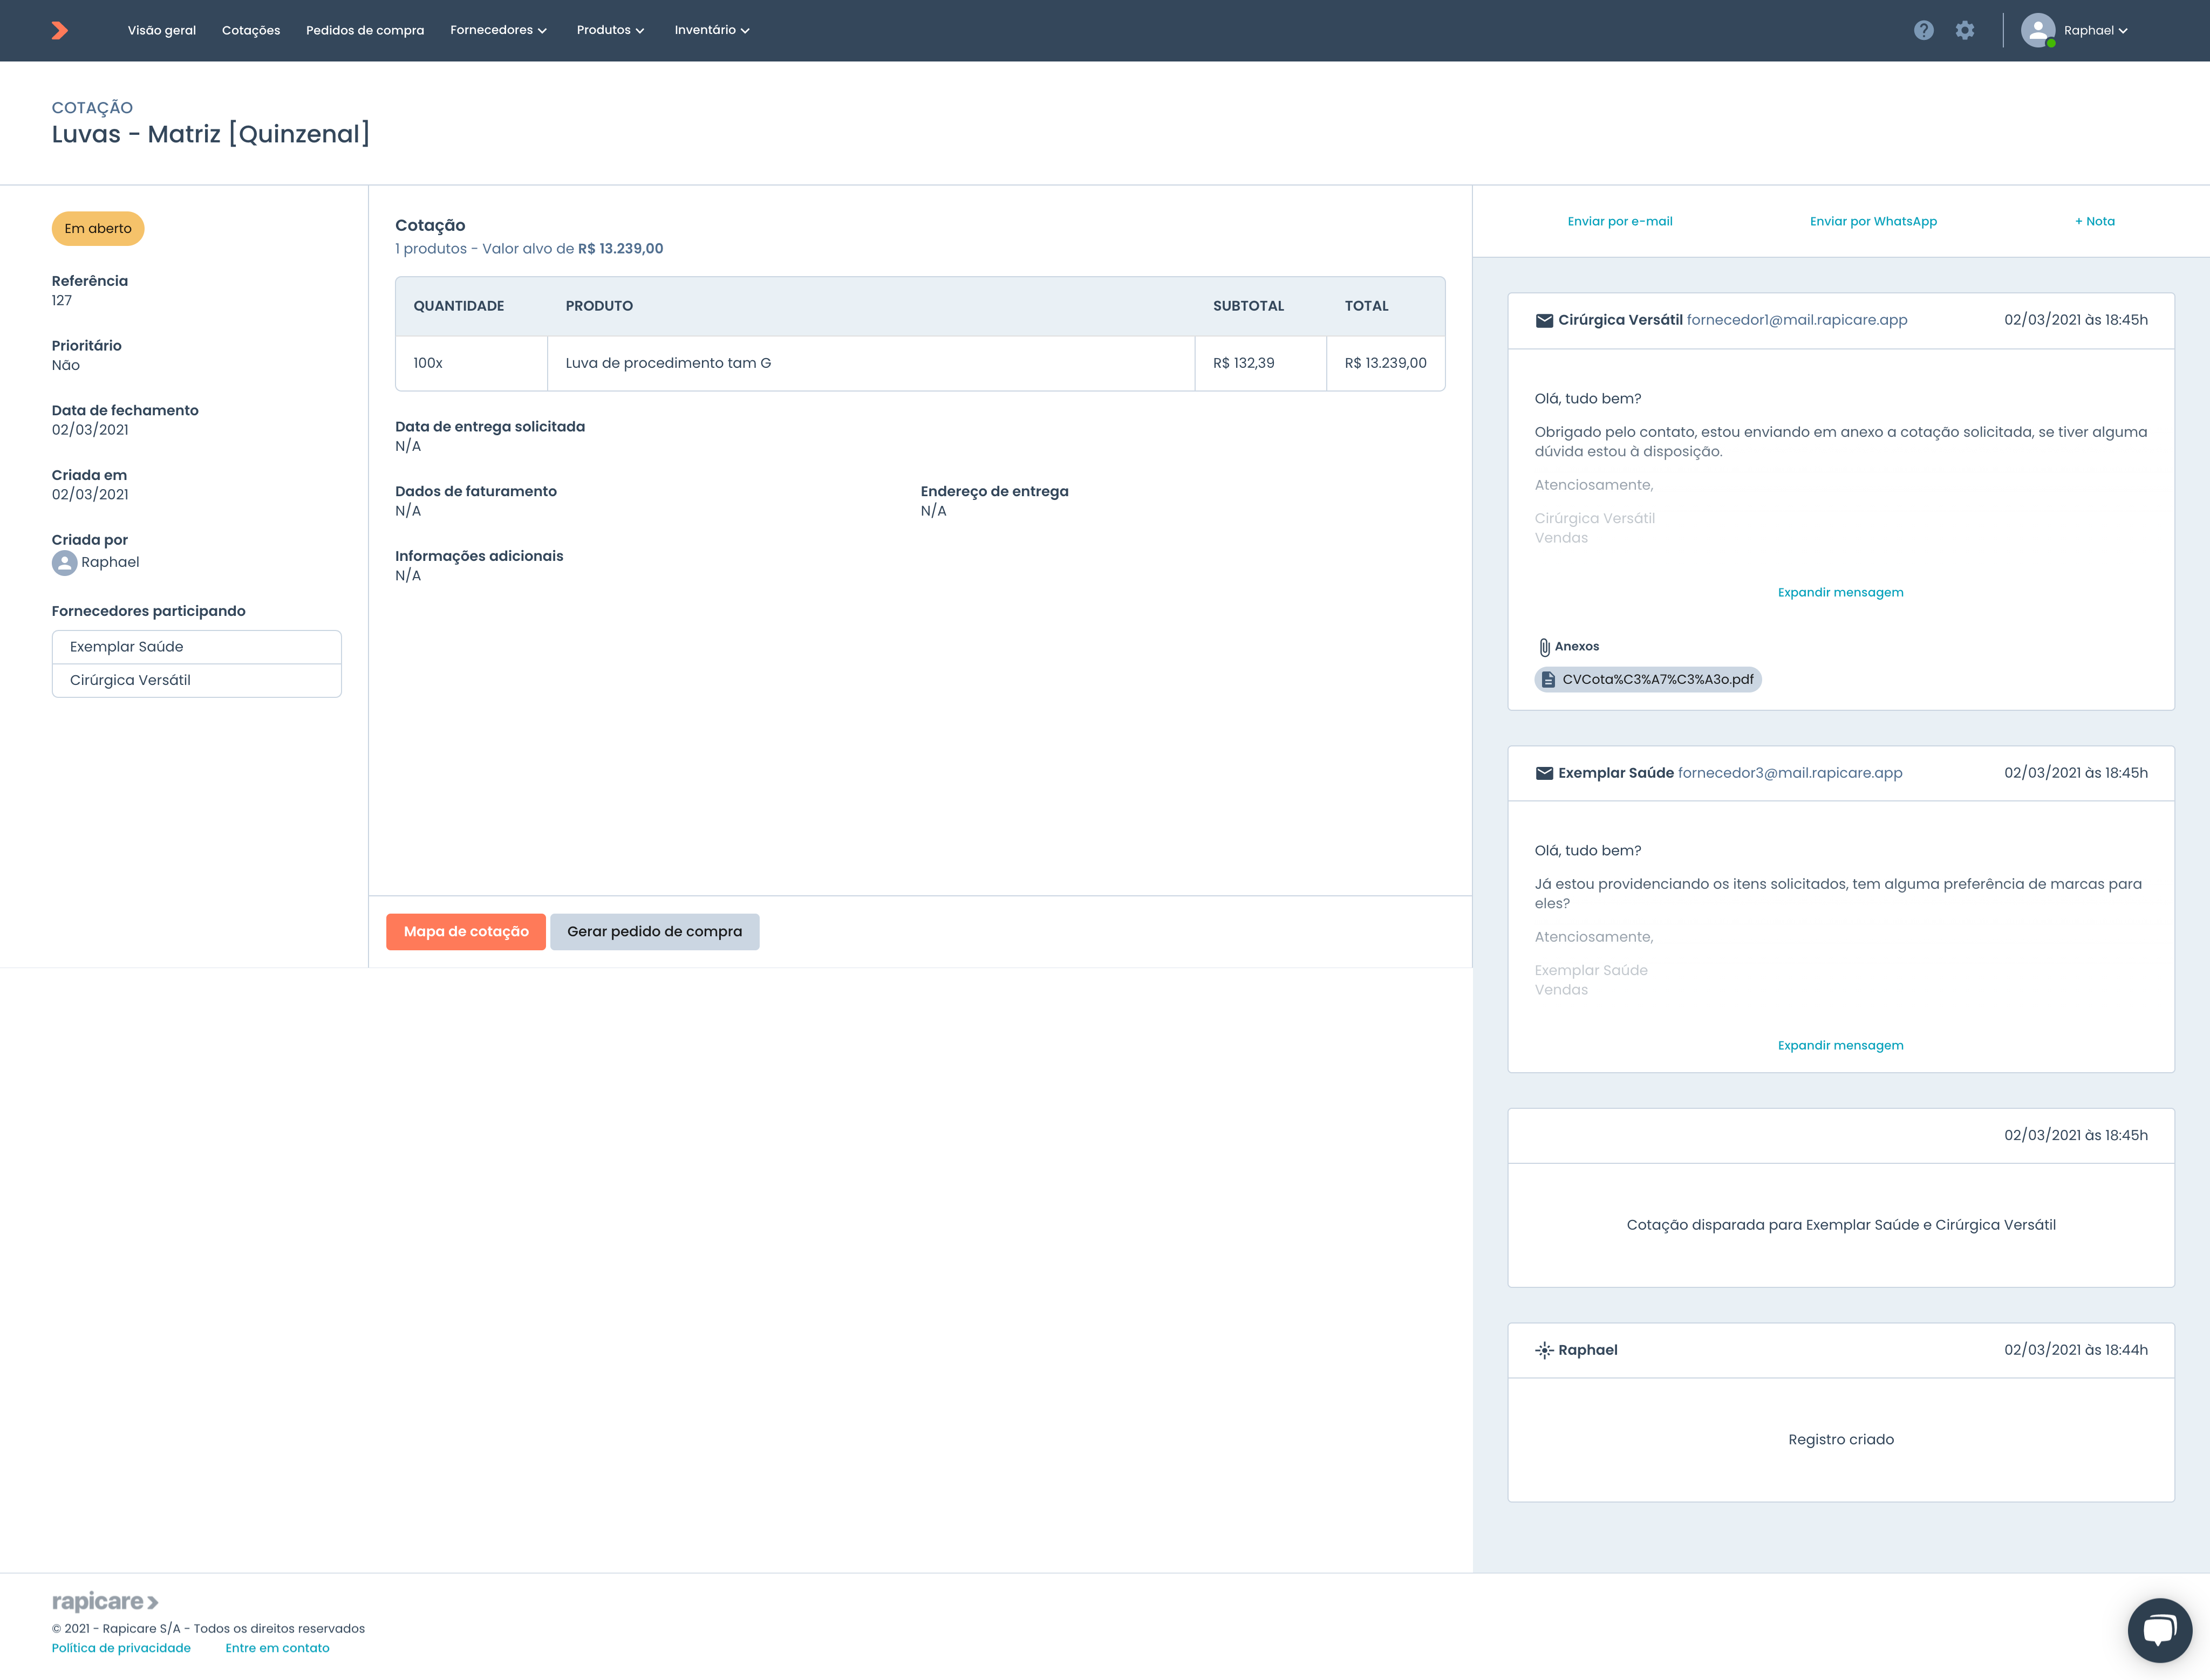Click envelope icon on Cirúrgica Versátil message
This screenshot has height=1680, width=2210.
click(1544, 321)
